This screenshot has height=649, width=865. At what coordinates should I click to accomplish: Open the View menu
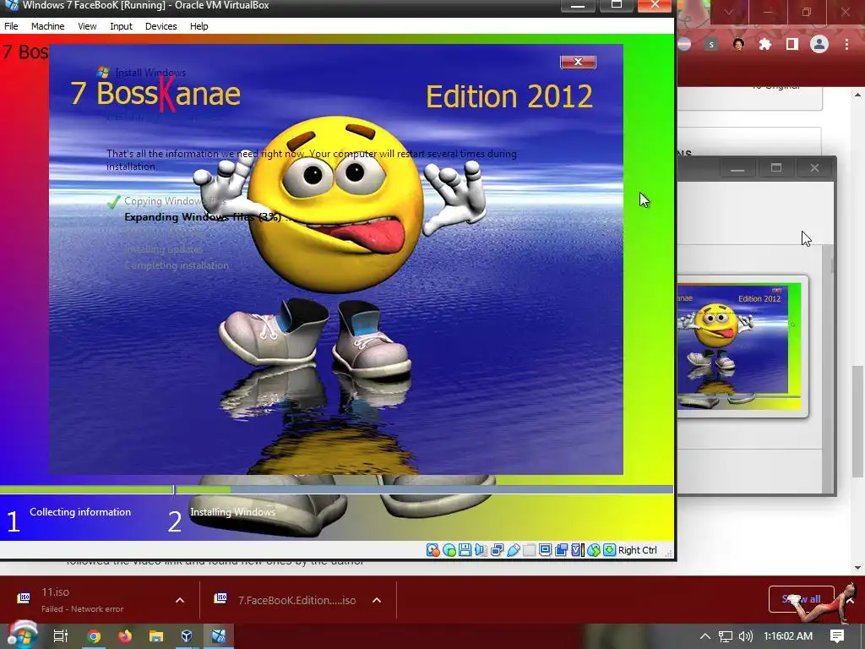pyautogui.click(x=87, y=26)
